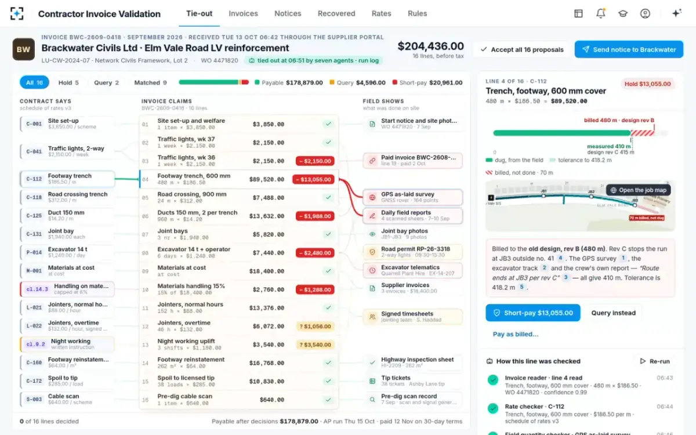Select contract clause cl.14.3 Handling on materials
Image resolution: width=696 pixels, height=435 pixels.
point(67,289)
